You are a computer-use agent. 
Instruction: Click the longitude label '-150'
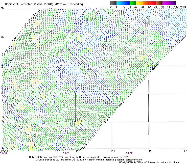(x=3, y=151)
